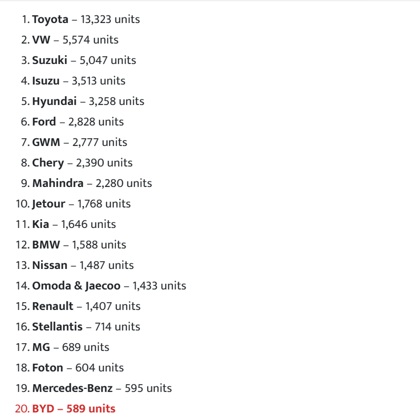This screenshot has width=420, height=418.
Task: Click on the Hyundai brand name
Action: point(55,102)
